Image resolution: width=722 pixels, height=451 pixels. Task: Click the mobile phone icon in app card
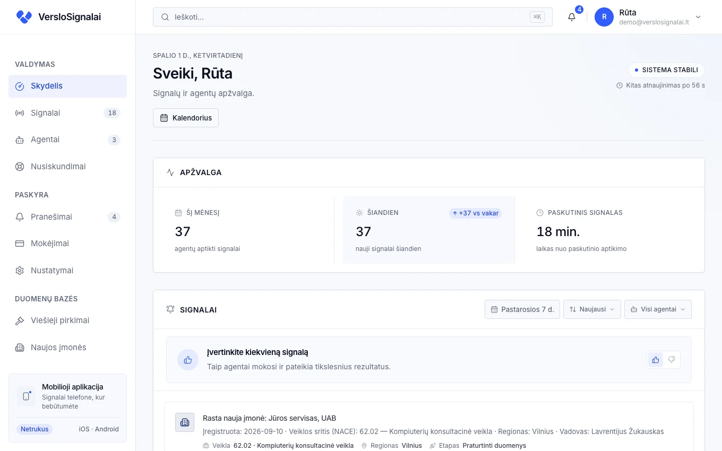(26, 396)
